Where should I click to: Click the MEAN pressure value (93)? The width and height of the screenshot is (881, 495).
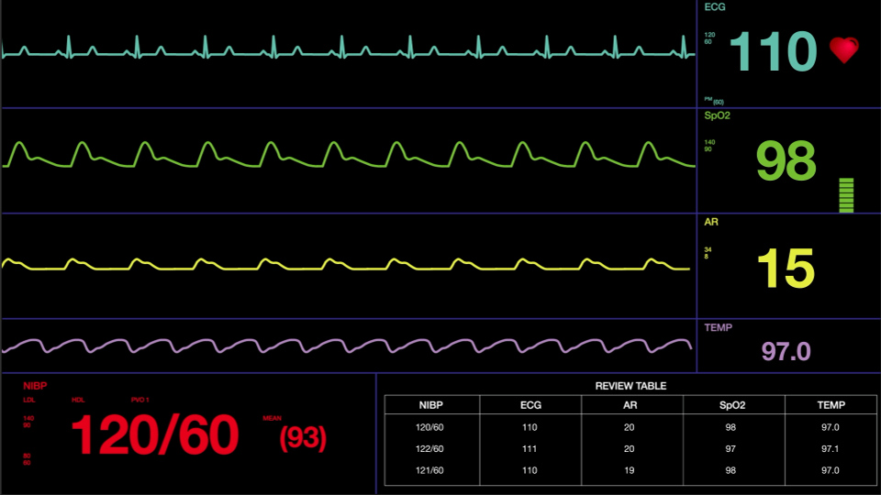(303, 438)
